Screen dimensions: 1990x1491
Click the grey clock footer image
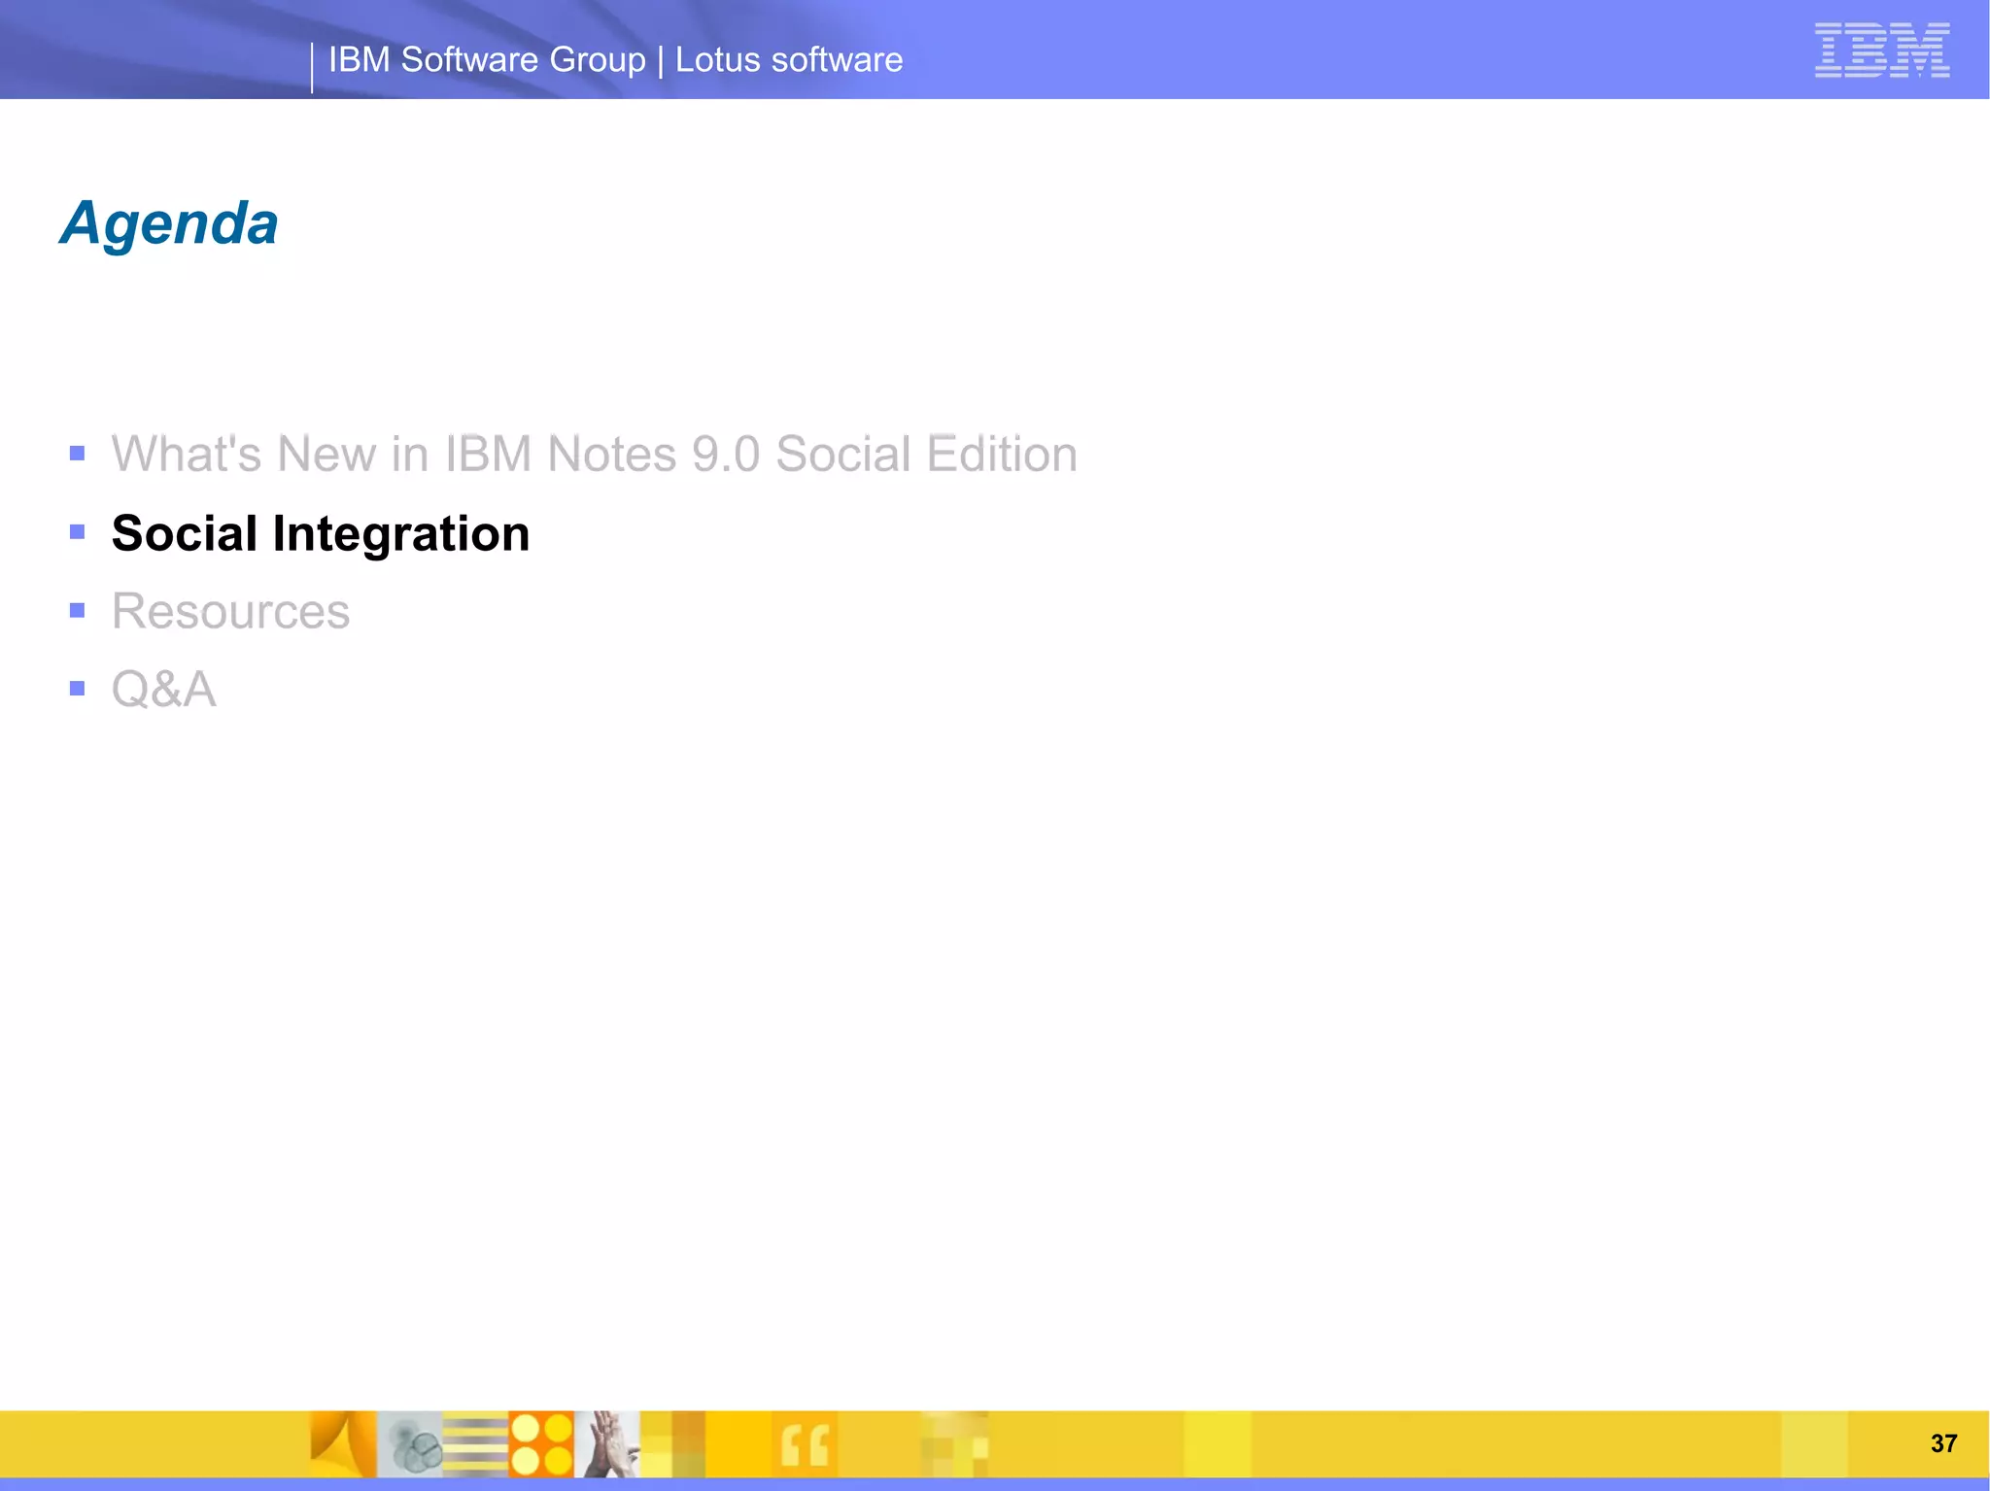tap(409, 1444)
